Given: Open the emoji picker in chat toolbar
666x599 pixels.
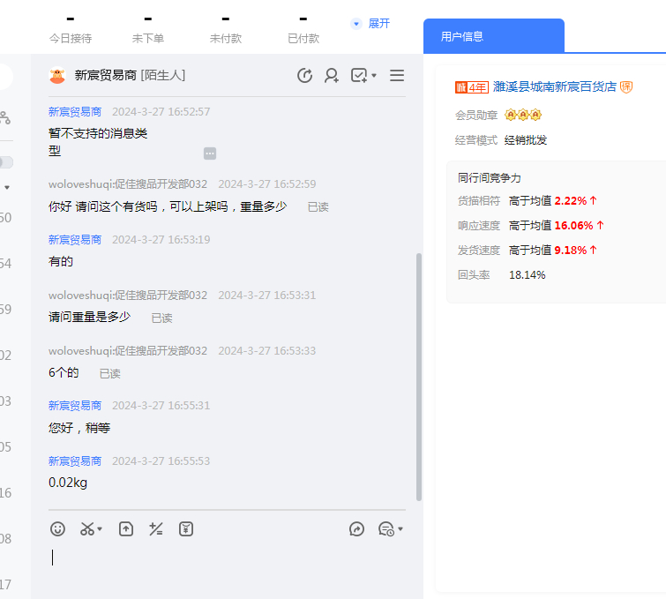Looking at the screenshot, I should [57, 528].
